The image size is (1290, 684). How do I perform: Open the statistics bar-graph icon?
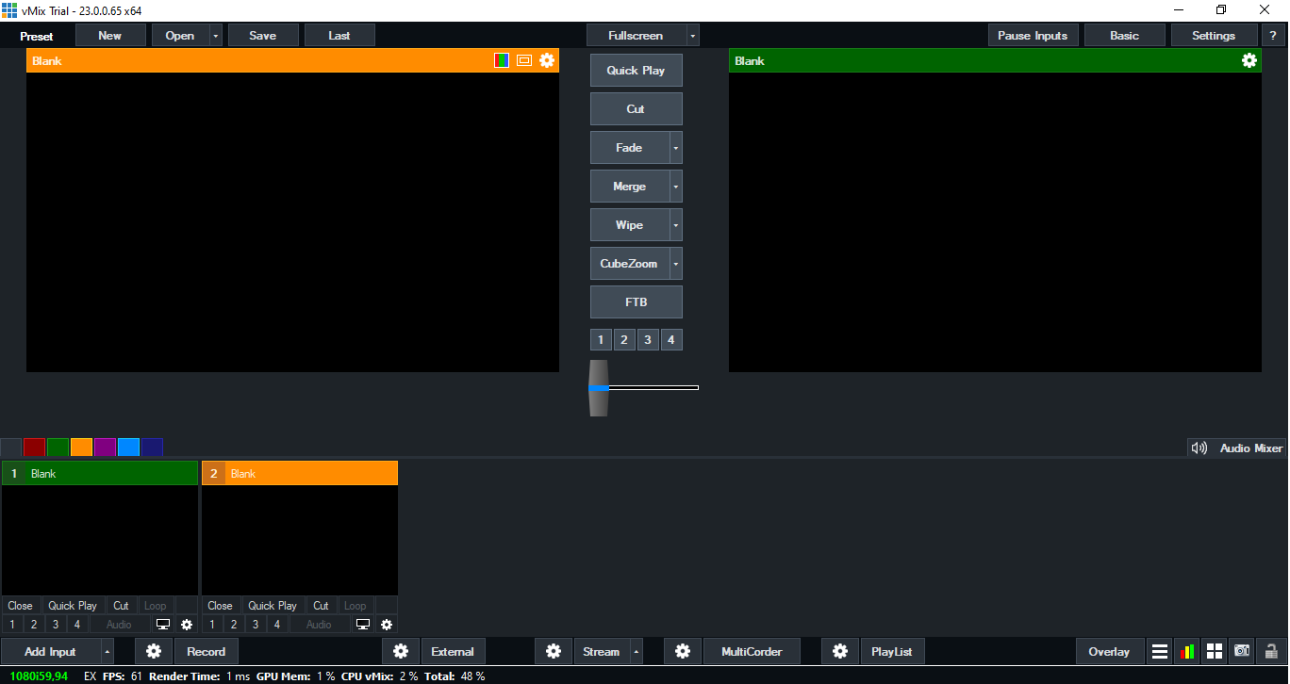tap(1186, 651)
